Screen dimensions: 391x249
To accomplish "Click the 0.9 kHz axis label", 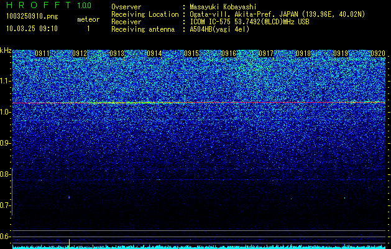I will click(x=5, y=143).
